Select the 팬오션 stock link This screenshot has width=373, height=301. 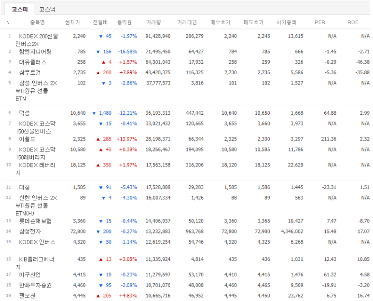tap(27, 295)
